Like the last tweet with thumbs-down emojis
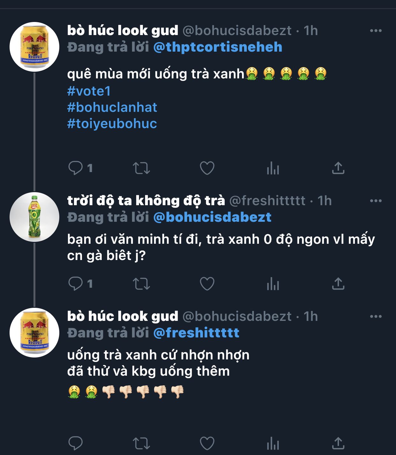This screenshot has height=455, width=396. point(207,443)
